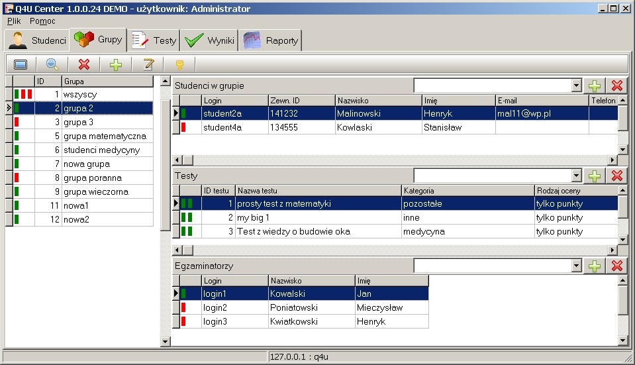The width and height of the screenshot is (635, 365).
Task: Switch to the Wyniki tab
Action: coord(209,40)
